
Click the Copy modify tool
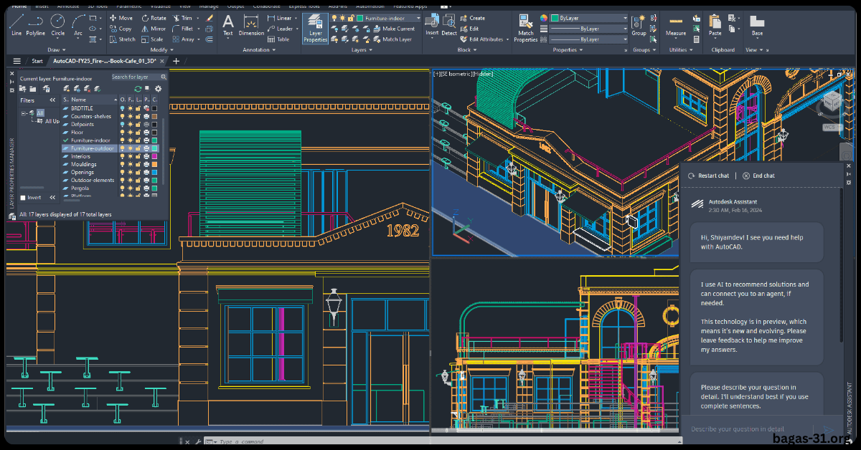pyautogui.click(x=120, y=29)
